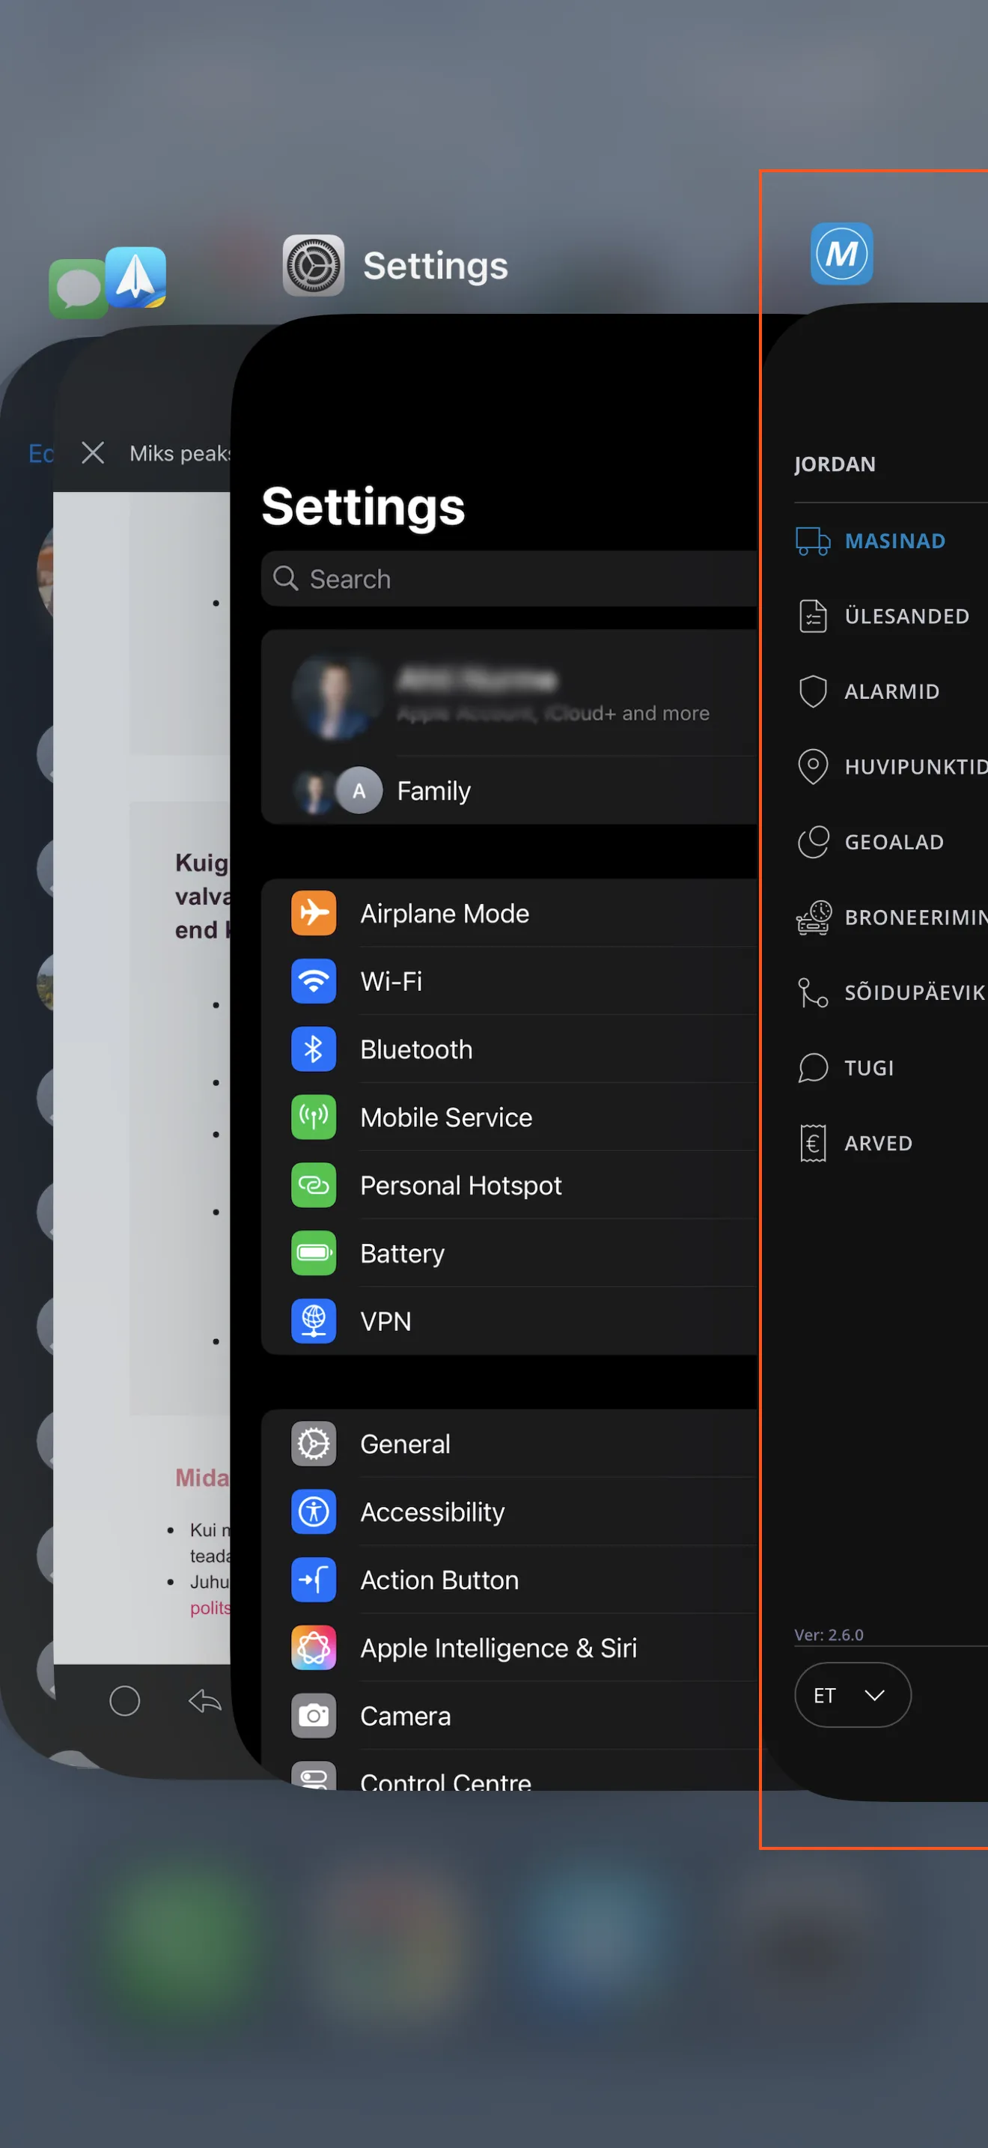988x2148 pixels.
Task: Tap the Settings gear app icon
Action: pos(313,266)
